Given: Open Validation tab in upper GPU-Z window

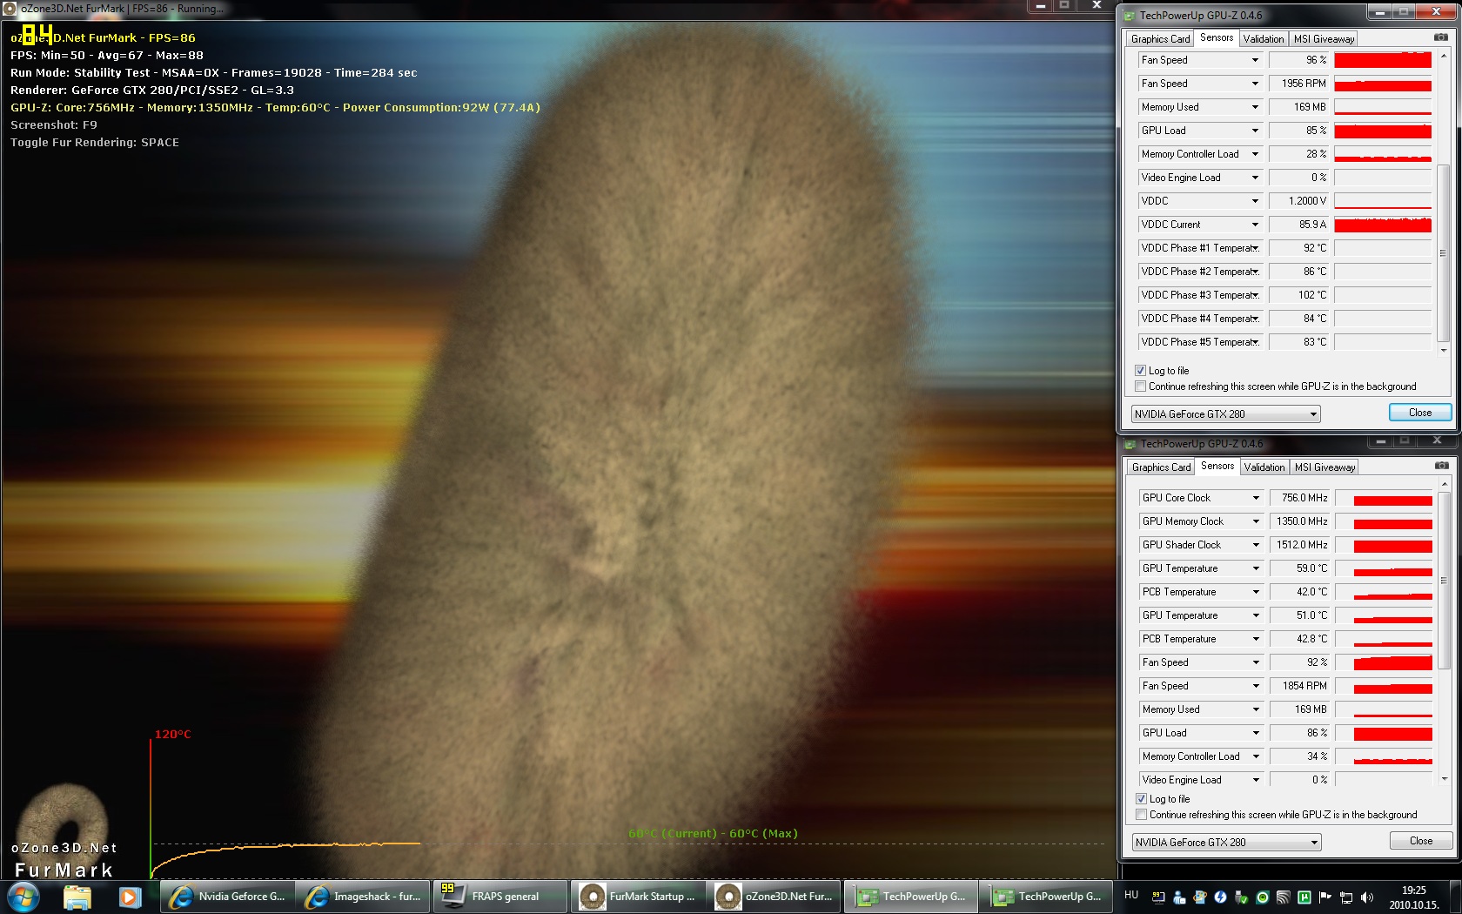Looking at the screenshot, I should pyautogui.click(x=1263, y=39).
